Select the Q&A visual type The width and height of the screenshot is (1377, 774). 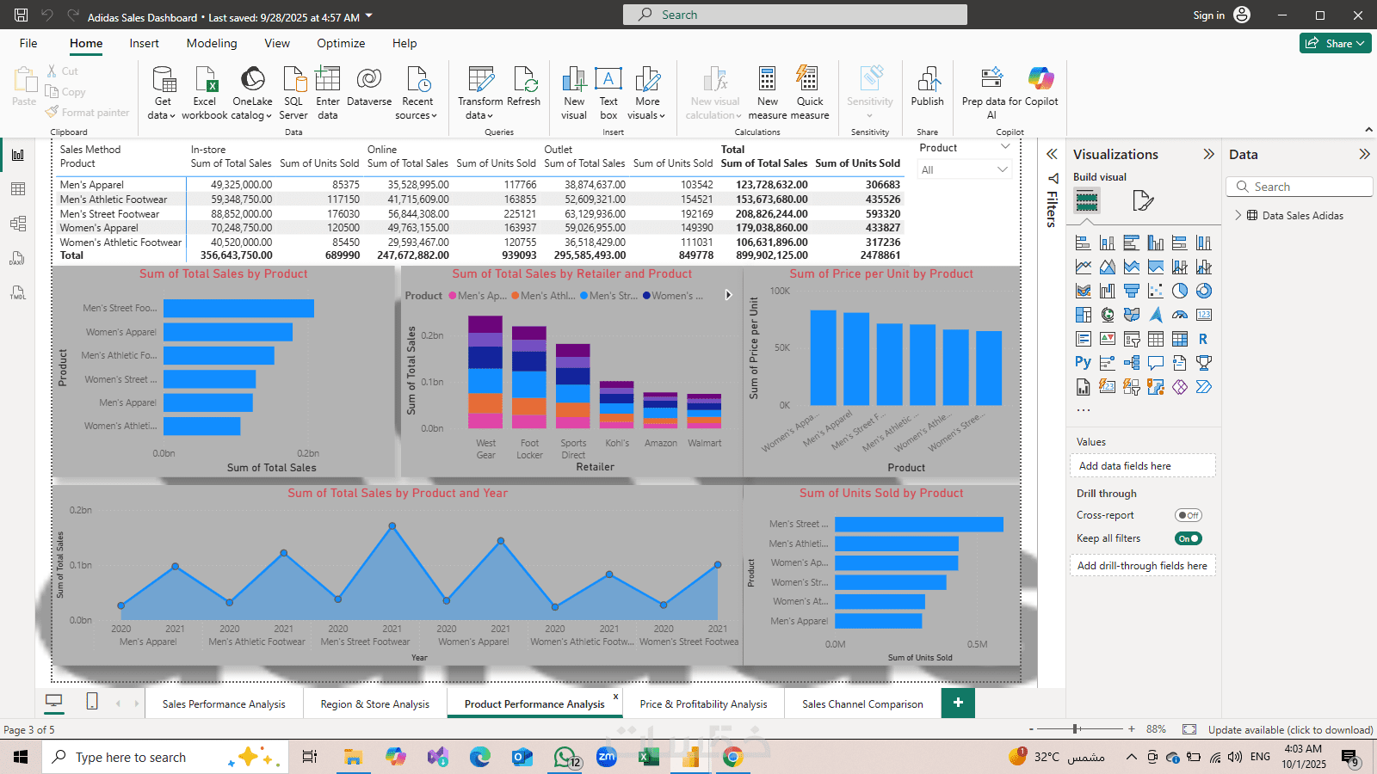(x=1156, y=363)
